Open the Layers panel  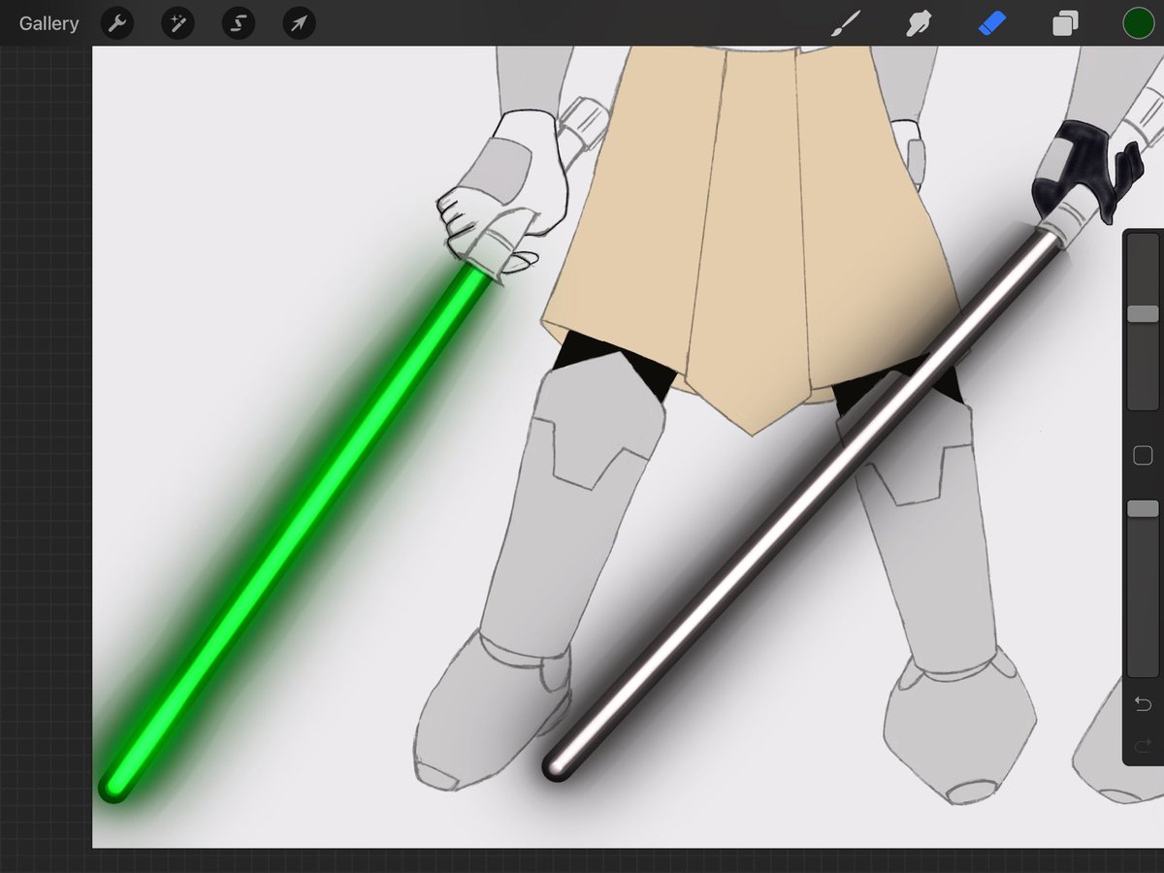click(1065, 23)
